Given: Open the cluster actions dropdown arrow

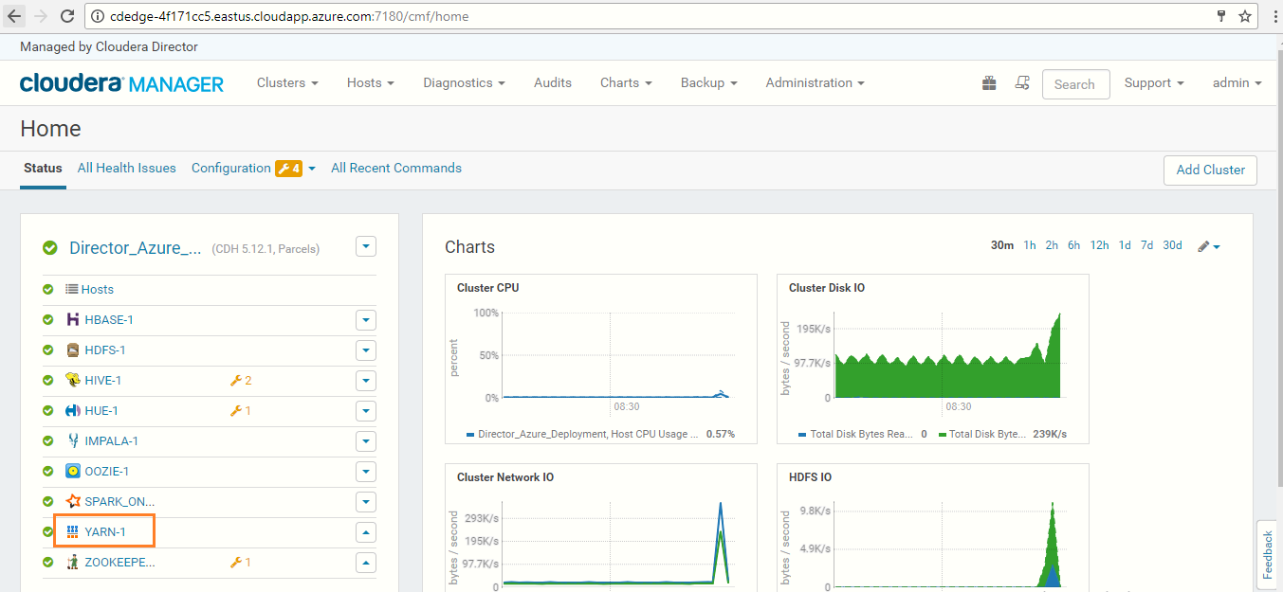Looking at the screenshot, I should 366,246.
